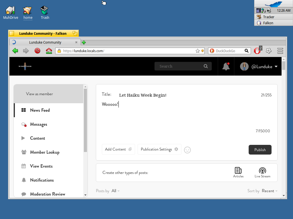The width and height of the screenshot is (293, 219).
Task: Click the News Feed grid icon
Action: tap(23, 110)
